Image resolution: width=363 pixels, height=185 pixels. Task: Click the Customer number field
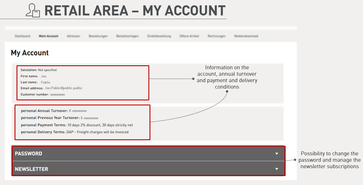(x=43, y=94)
